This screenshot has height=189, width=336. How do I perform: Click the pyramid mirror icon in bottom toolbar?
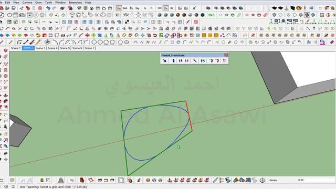click(x=61, y=180)
